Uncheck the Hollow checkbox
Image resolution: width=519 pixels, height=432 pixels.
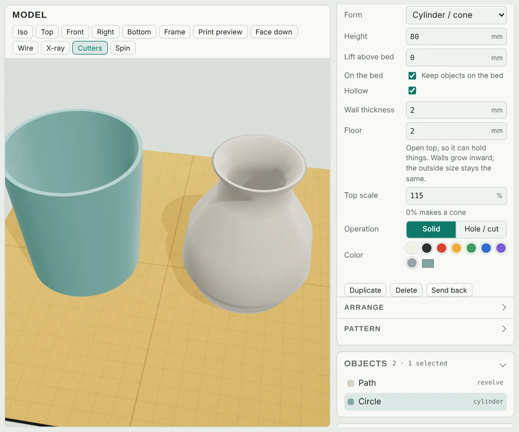412,91
